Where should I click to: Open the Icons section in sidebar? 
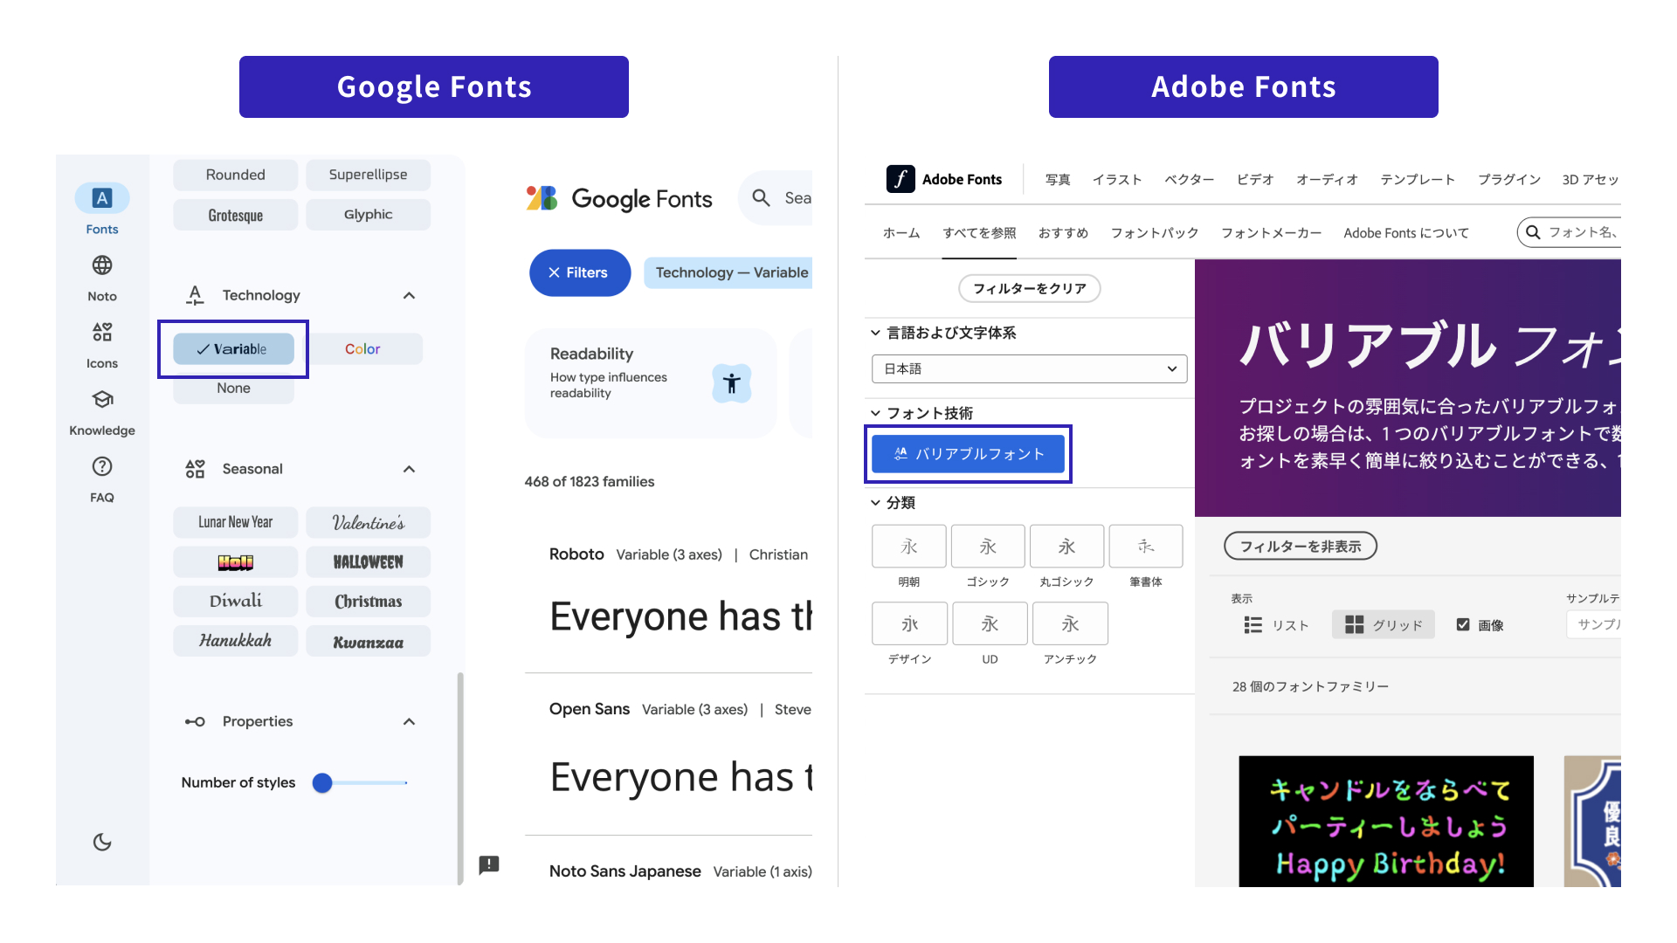click(102, 345)
